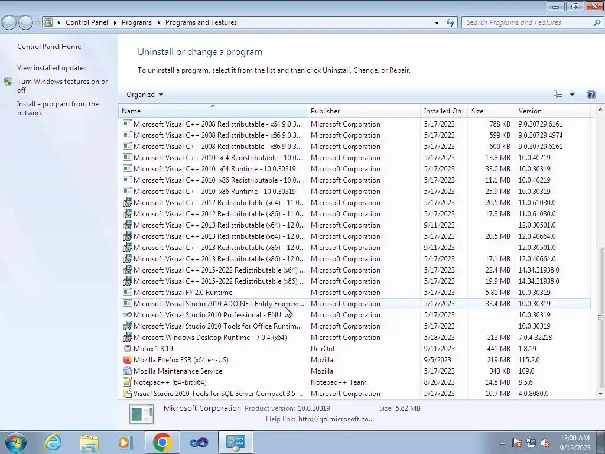Open the recent pages dropdown beside Forward
Screen dimensions: 605x454
tap(37, 23)
